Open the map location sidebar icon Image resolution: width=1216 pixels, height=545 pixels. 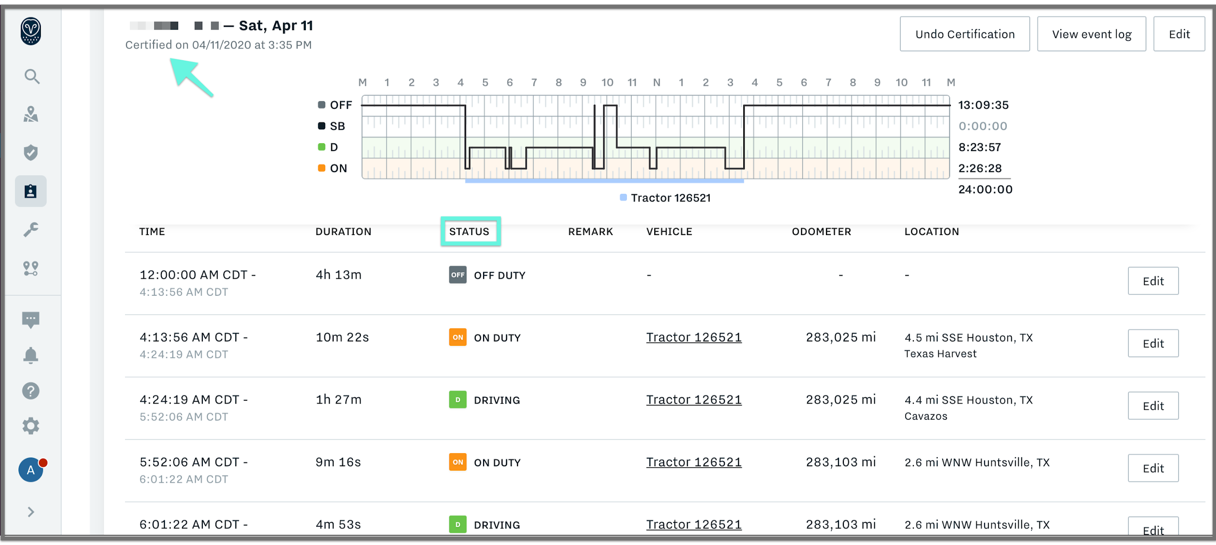tap(31, 114)
